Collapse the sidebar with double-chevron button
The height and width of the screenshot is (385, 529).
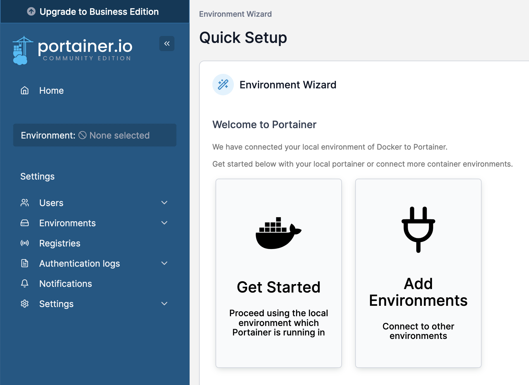[x=167, y=44]
